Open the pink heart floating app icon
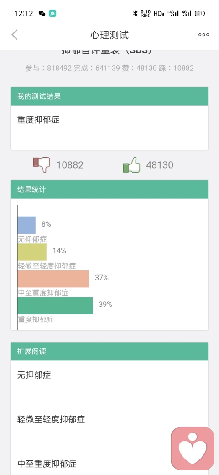This screenshot has height=475, width=219. coord(193,449)
